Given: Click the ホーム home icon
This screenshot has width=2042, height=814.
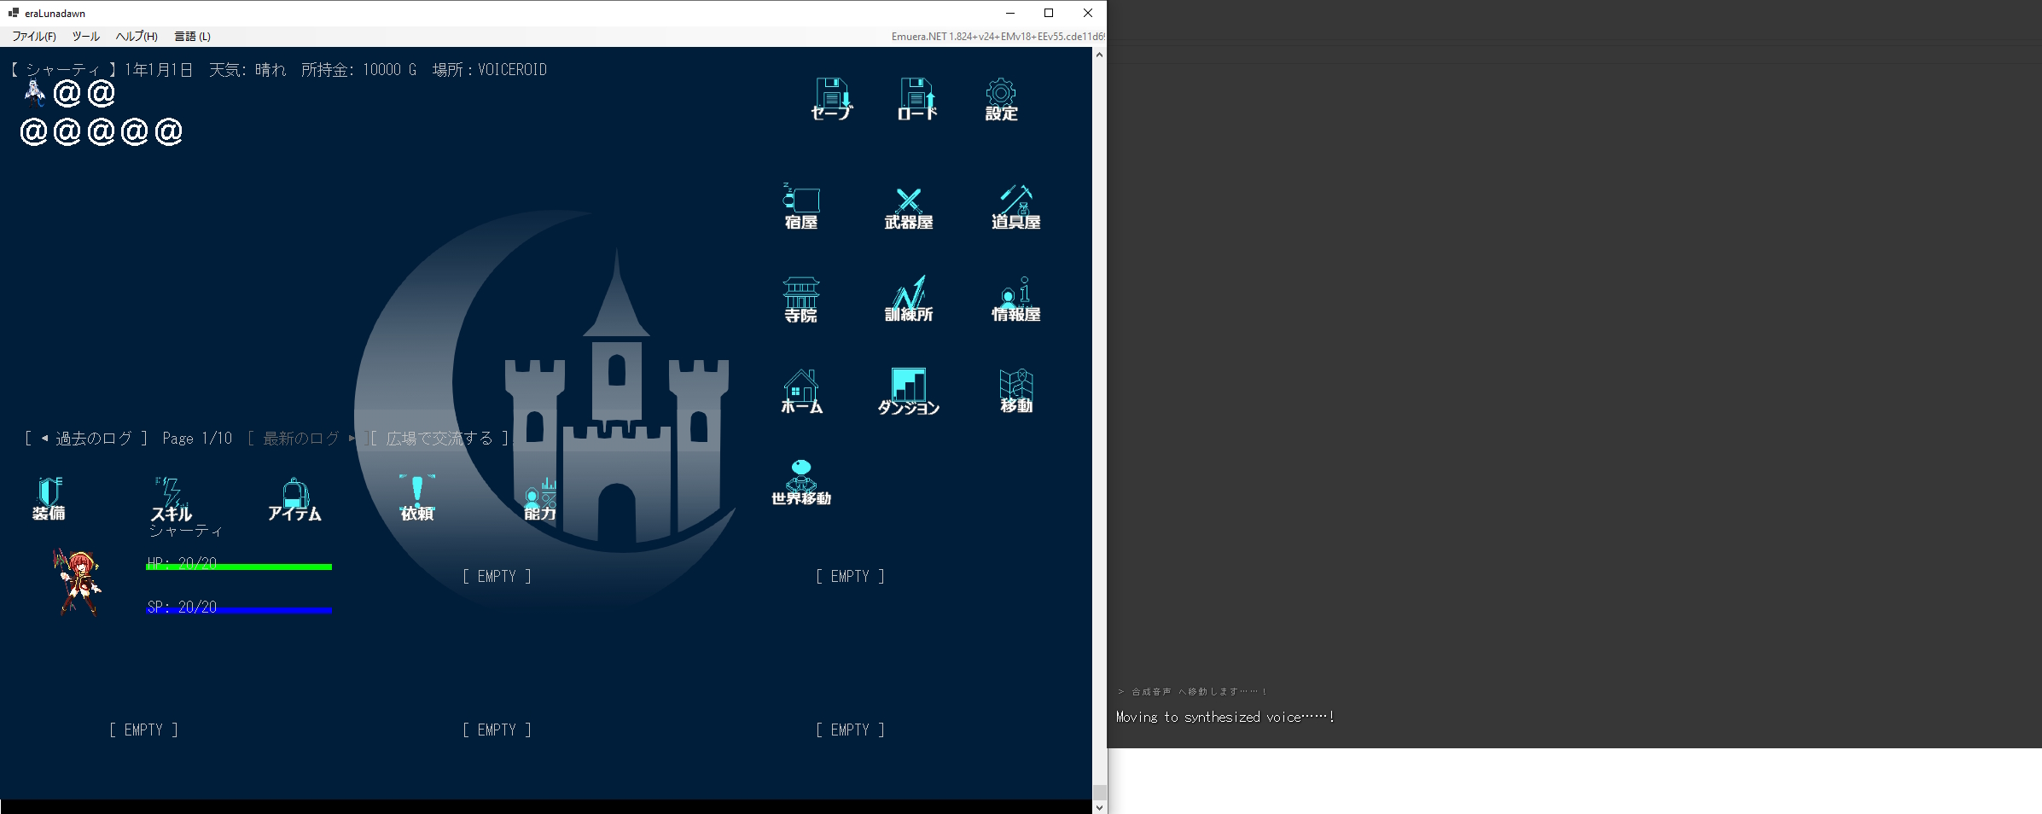Looking at the screenshot, I should [801, 392].
